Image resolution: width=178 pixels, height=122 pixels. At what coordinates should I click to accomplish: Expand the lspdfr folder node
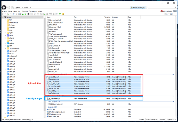5,33
